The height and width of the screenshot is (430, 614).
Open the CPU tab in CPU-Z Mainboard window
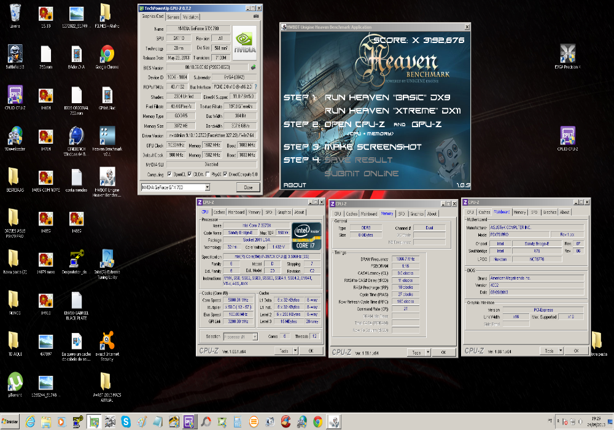click(470, 213)
